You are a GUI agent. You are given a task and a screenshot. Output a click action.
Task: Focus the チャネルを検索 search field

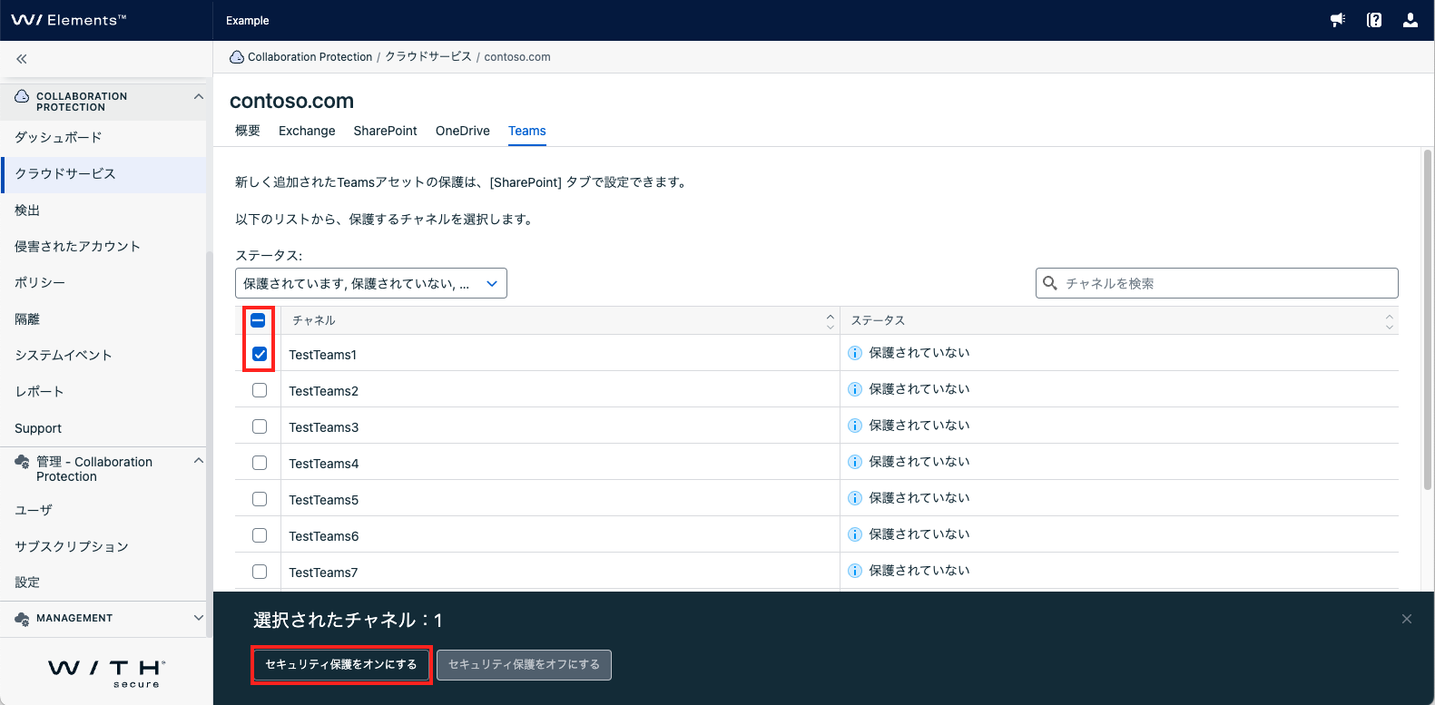coord(1217,283)
